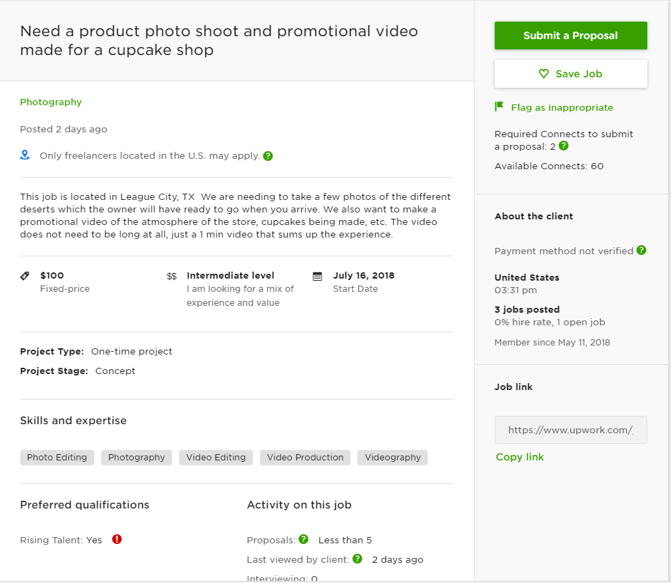Flag as inappropriate link
671x583 pixels.
coord(562,107)
